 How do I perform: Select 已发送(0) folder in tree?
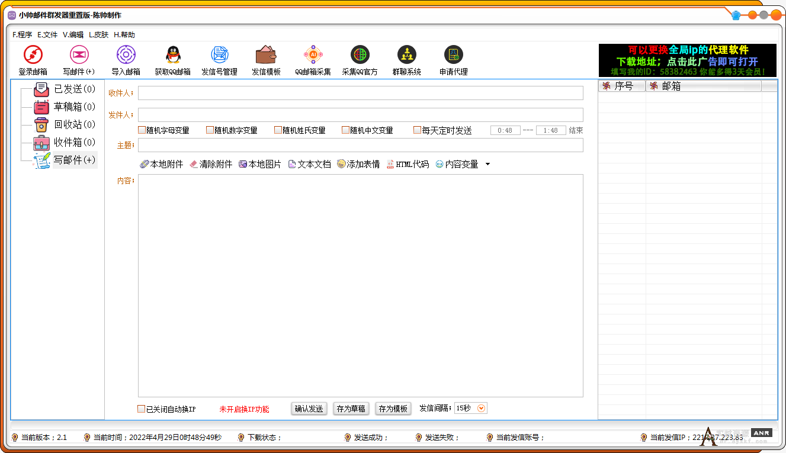74,89
